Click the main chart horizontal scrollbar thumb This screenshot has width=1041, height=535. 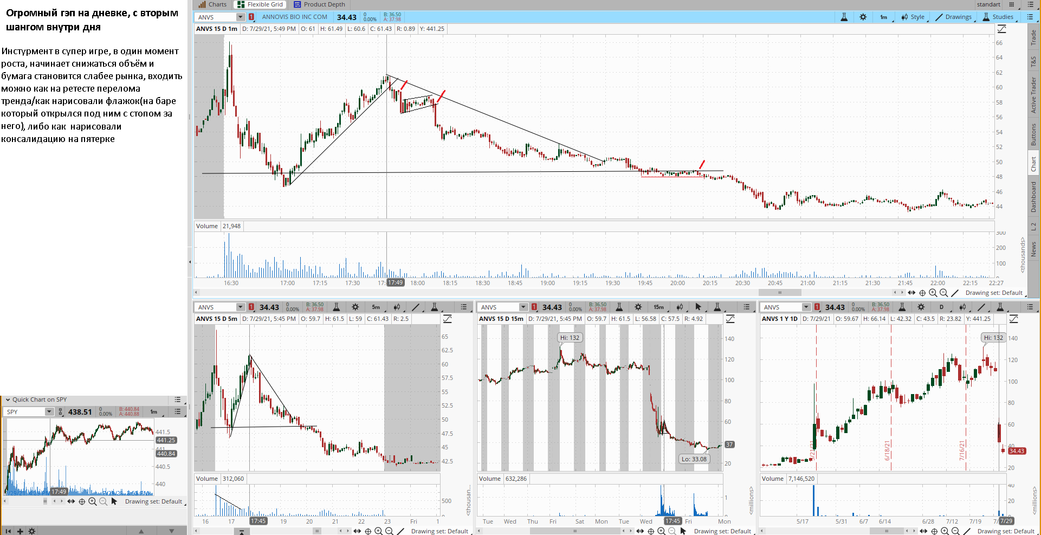[779, 293]
